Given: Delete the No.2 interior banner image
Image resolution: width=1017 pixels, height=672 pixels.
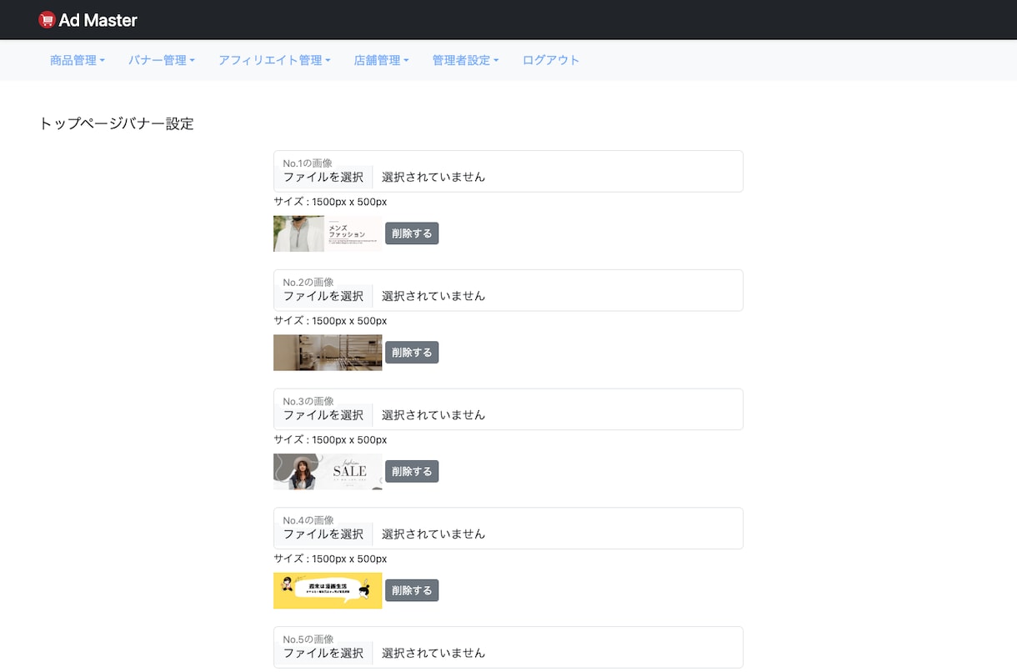Looking at the screenshot, I should 412,353.
